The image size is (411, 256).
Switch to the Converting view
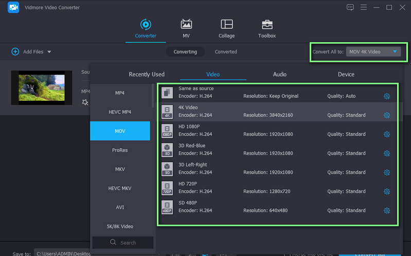click(185, 51)
